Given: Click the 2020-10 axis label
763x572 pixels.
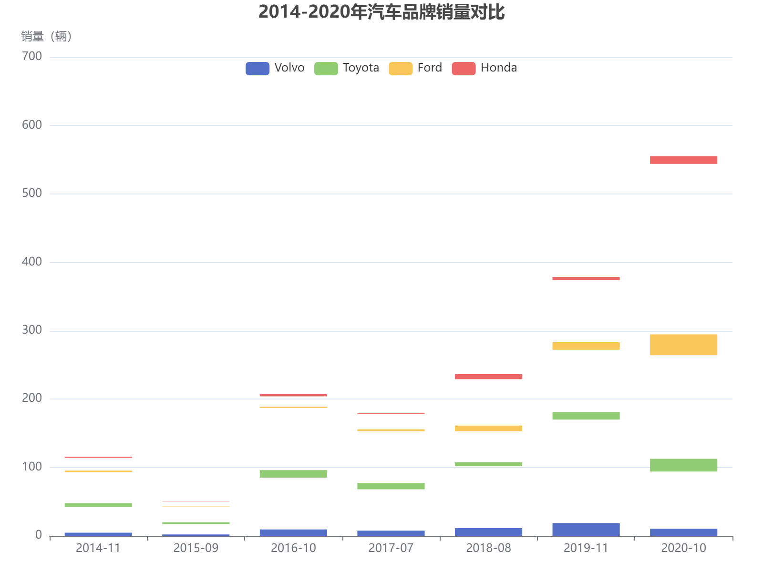Looking at the screenshot, I should click(684, 548).
